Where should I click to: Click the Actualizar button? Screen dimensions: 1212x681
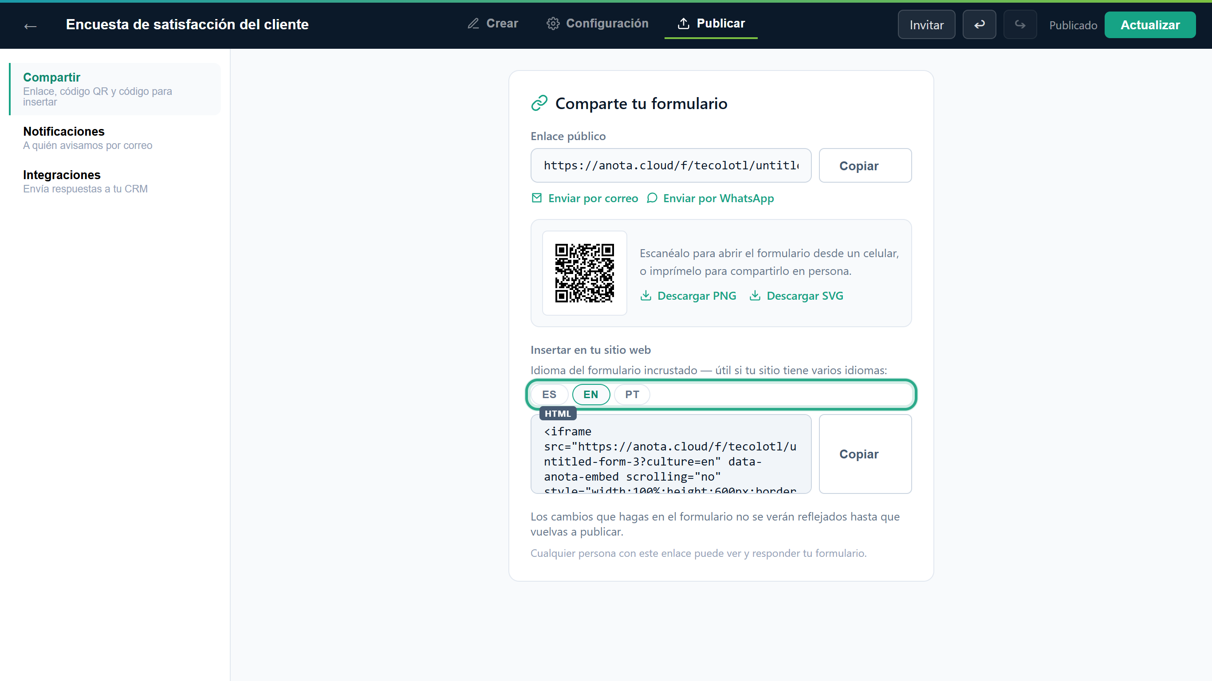tap(1149, 25)
